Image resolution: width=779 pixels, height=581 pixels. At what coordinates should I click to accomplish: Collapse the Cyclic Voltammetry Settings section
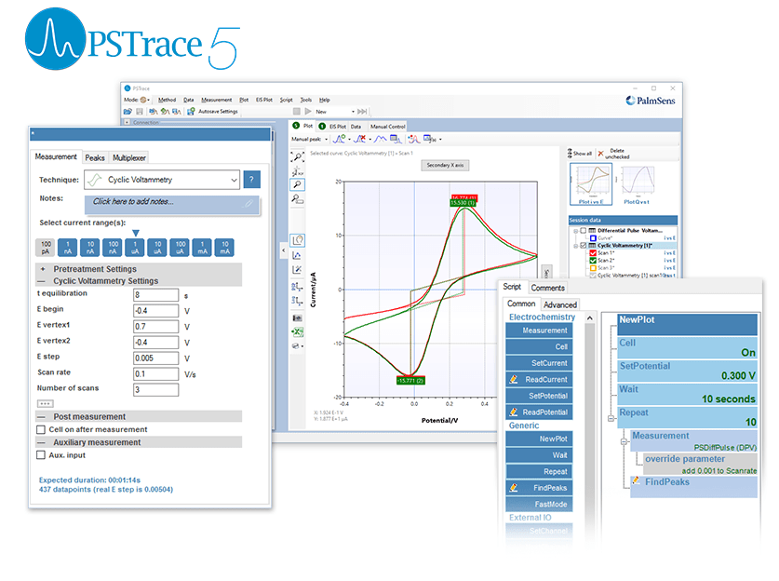click(42, 281)
